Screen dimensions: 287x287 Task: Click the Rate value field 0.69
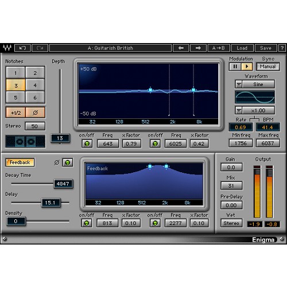[x=241, y=127]
